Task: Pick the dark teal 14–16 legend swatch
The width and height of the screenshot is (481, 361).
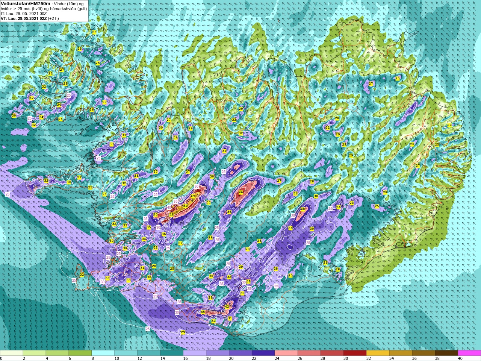Action: (x=172, y=353)
